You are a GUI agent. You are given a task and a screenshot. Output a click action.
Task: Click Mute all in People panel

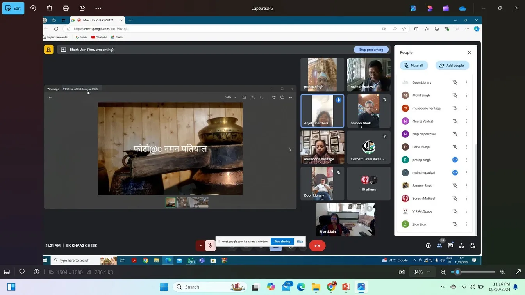tap(414, 66)
